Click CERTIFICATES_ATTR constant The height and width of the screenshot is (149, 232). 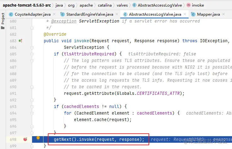[x=158, y=93]
